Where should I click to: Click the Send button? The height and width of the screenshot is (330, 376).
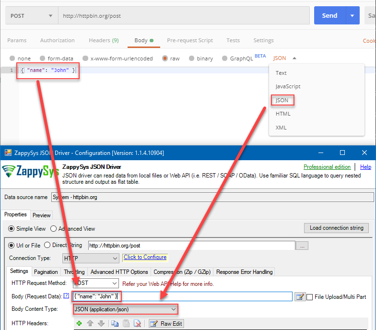[330, 15]
